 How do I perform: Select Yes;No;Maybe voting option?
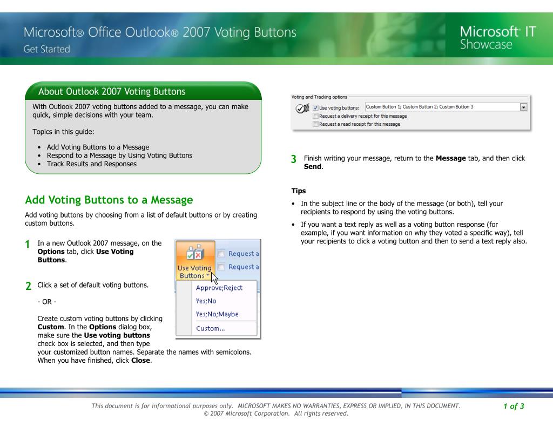217,314
